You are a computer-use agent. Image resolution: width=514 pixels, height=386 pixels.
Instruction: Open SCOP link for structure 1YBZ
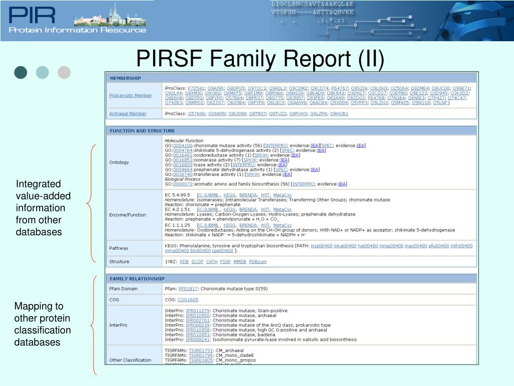tap(197, 262)
